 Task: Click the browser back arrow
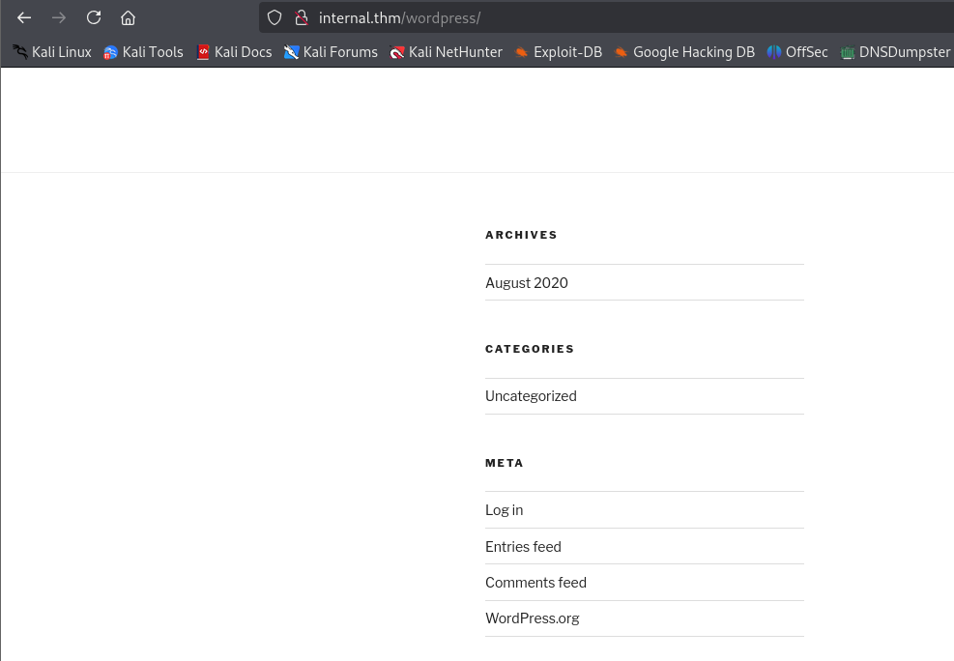(x=24, y=17)
